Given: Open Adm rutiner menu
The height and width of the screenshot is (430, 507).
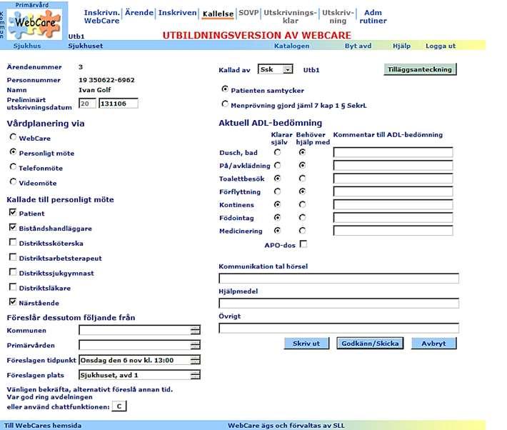Looking at the screenshot, I should point(373,16).
